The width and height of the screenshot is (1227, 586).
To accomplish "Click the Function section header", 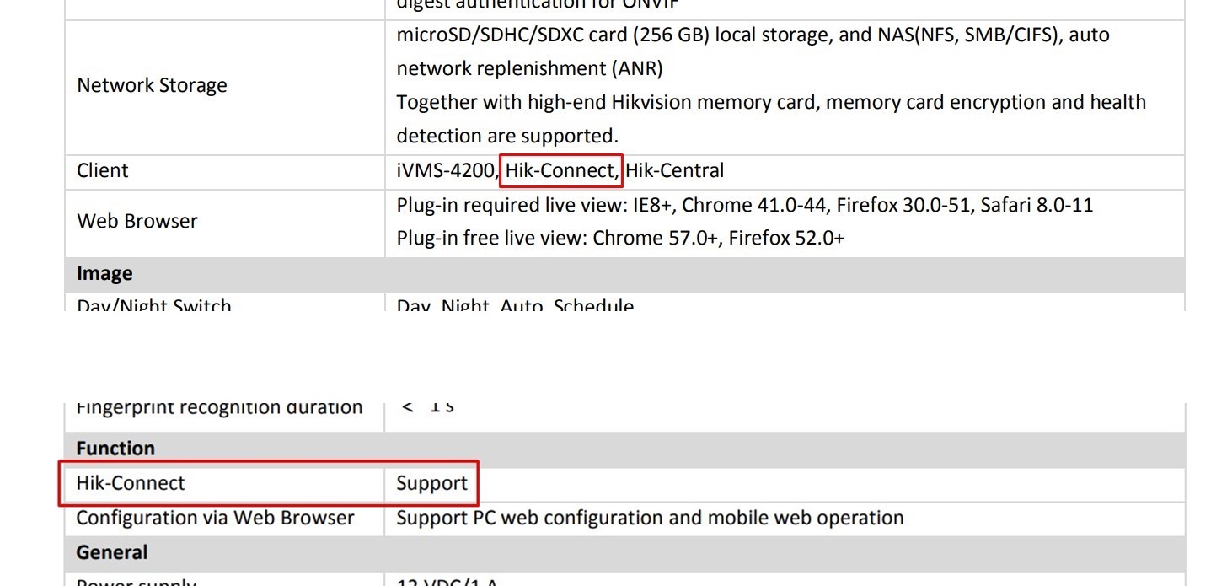I will (115, 449).
